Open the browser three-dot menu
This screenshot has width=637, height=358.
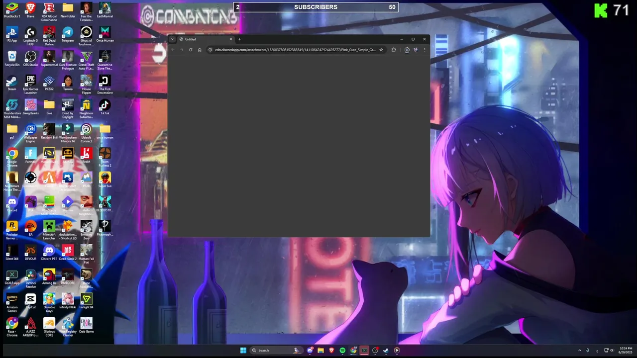425,50
